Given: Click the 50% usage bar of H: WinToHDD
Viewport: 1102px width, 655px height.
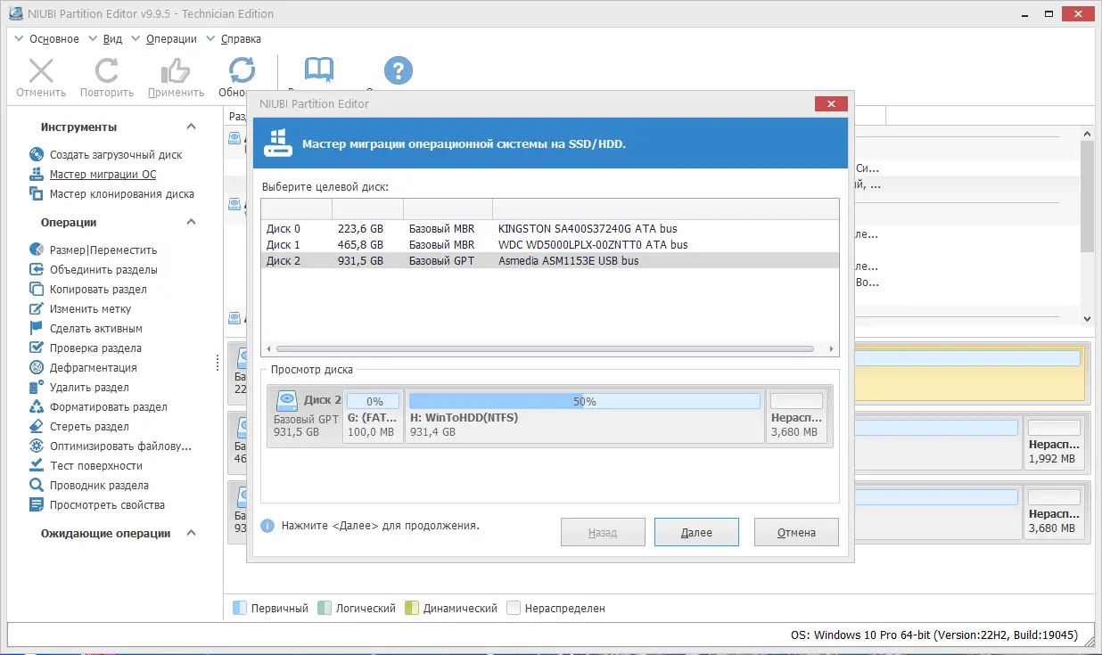Looking at the screenshot, I should (x=584, y=400).
